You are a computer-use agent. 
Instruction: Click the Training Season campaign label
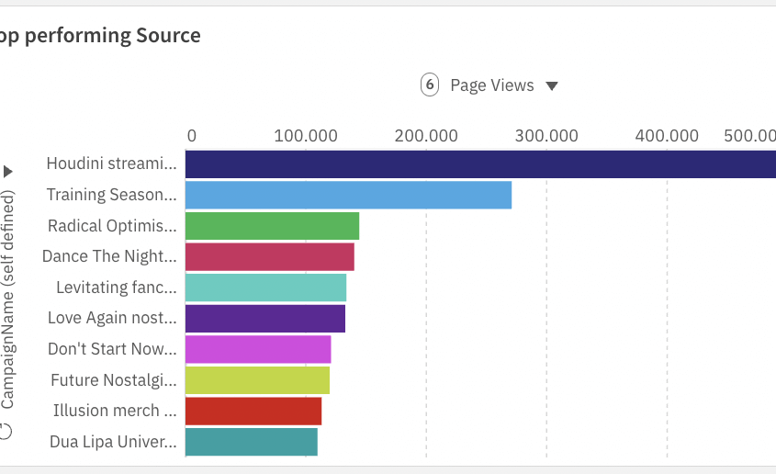tap(111, 195)
